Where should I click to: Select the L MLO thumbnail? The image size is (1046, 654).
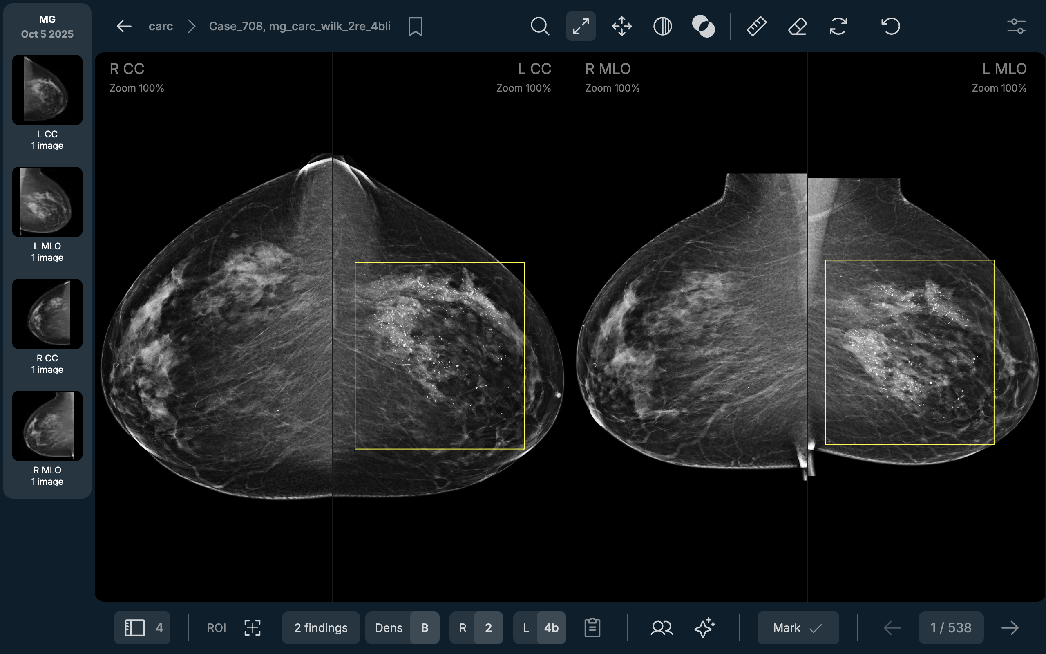pyautogui.click(x=47, y=202)
